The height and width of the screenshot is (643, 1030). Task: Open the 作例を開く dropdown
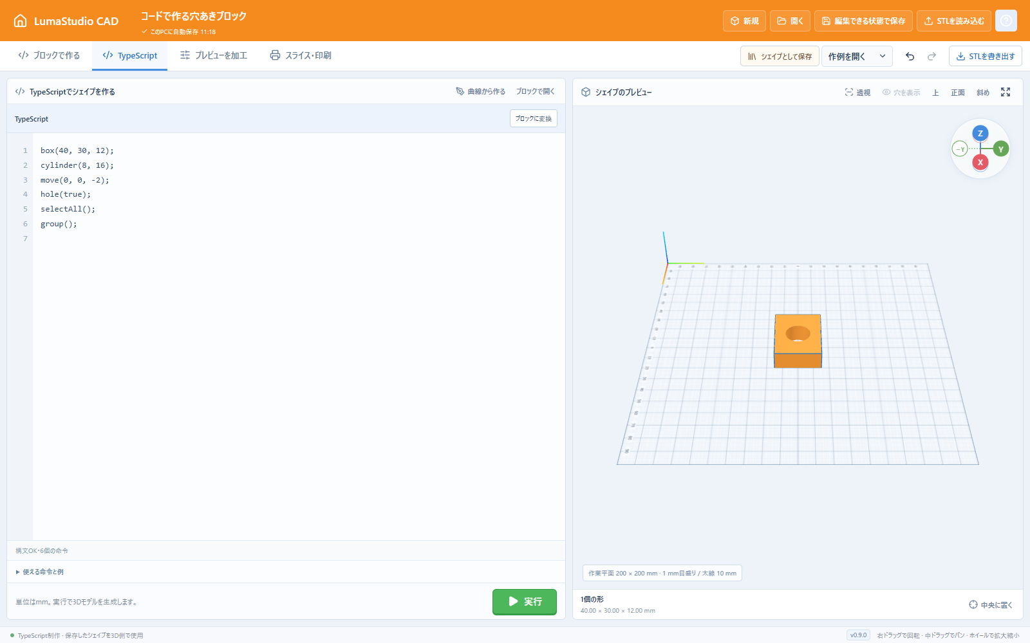857,57
